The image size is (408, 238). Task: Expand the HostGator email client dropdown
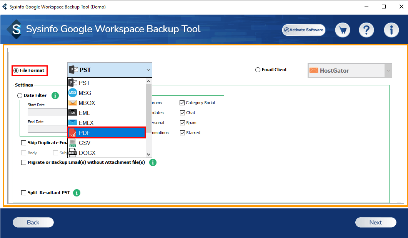pos(388,71)
